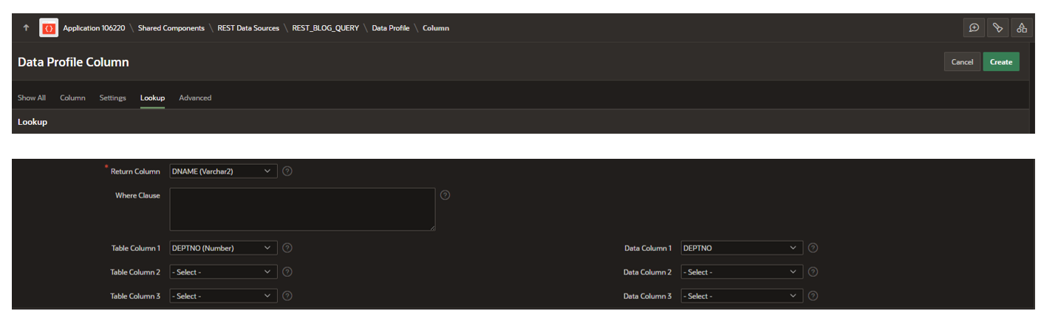The image size is (1052, 325).
Task: Open the shapes shared components icon
Action: pos(1022,28)
